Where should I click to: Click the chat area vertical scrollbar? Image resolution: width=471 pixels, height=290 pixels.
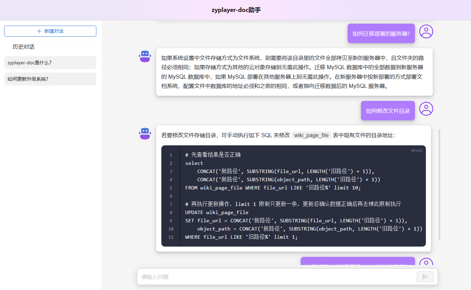tap(440, 184)
